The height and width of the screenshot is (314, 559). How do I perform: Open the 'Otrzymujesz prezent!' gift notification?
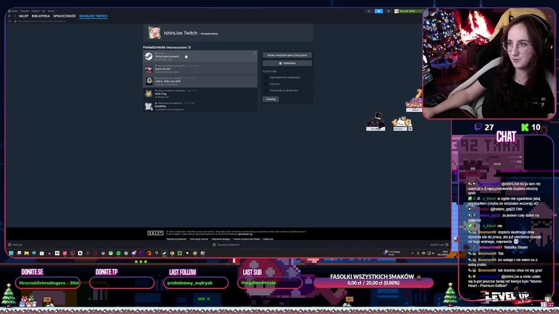(200, 56)
